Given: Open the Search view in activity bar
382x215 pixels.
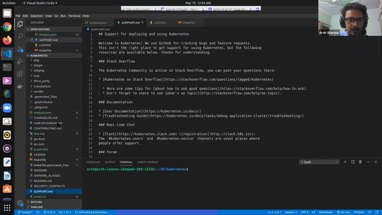Looking at the screenshot, I should click(x=20, y=36).
